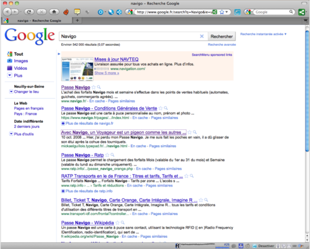Click the magnifier preview icon next to Passe Navigo
Image resolution: width=310 pixels, height=249 pixels.
(x=99, y=87)
